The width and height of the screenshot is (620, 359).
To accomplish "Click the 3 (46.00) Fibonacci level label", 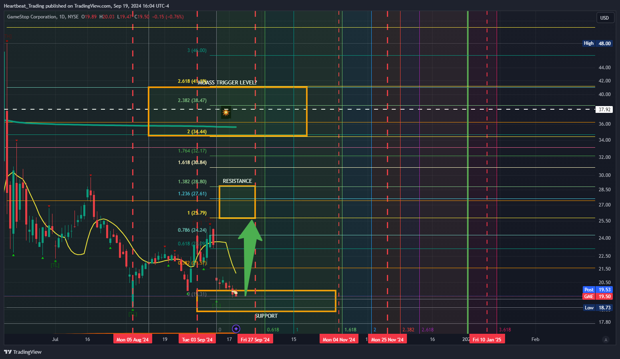I will click(197, 50).
